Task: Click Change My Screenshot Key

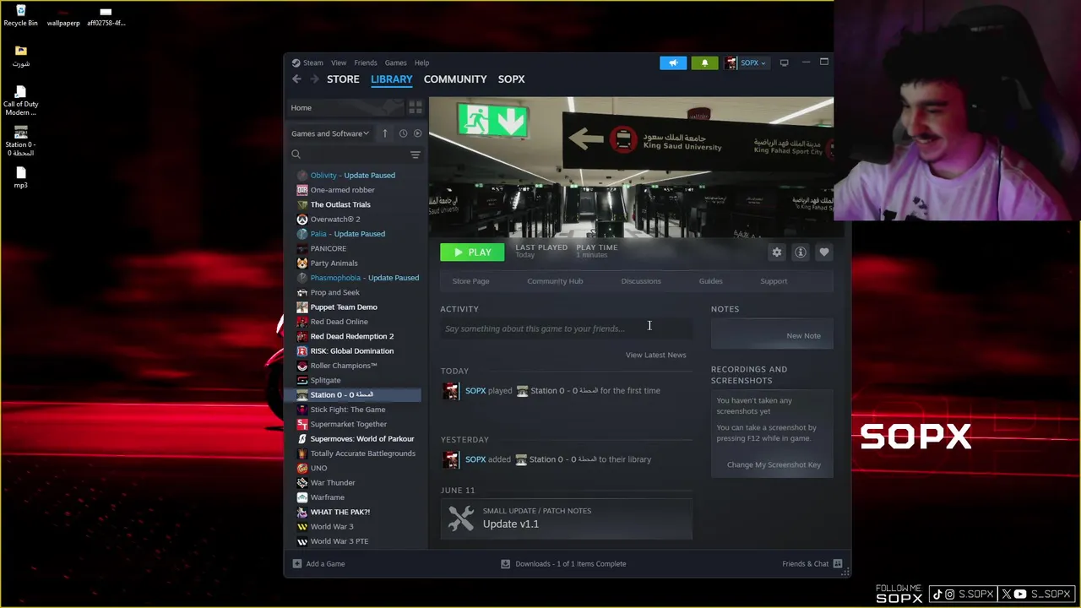Action: click(774, 464)
